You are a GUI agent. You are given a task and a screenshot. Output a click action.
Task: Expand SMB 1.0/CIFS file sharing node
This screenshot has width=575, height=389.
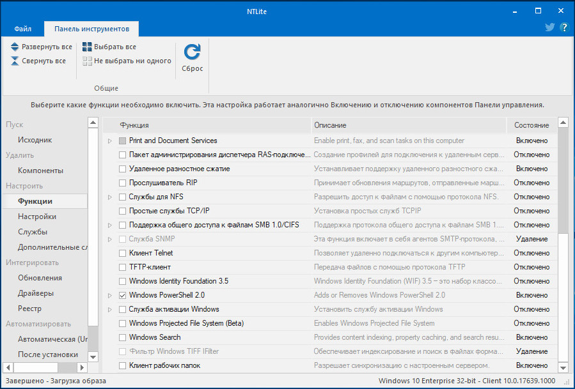click(109, 225)
